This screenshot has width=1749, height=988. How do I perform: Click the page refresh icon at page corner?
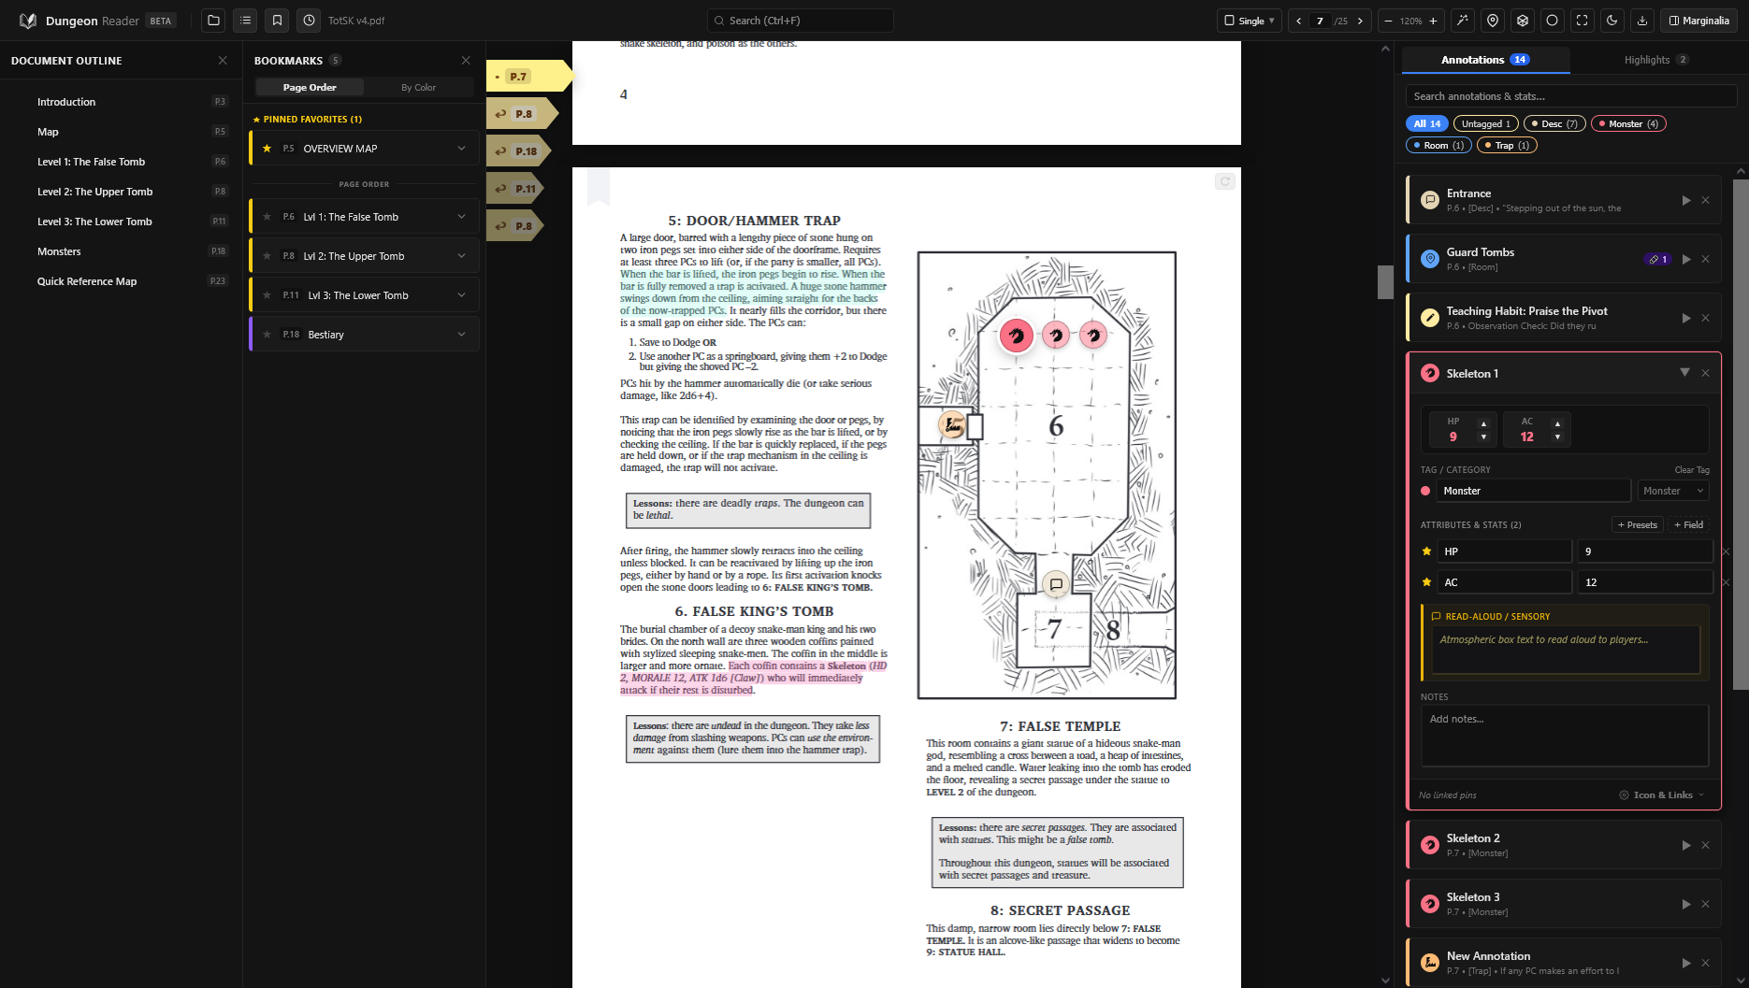click(x=1224, y=181)
